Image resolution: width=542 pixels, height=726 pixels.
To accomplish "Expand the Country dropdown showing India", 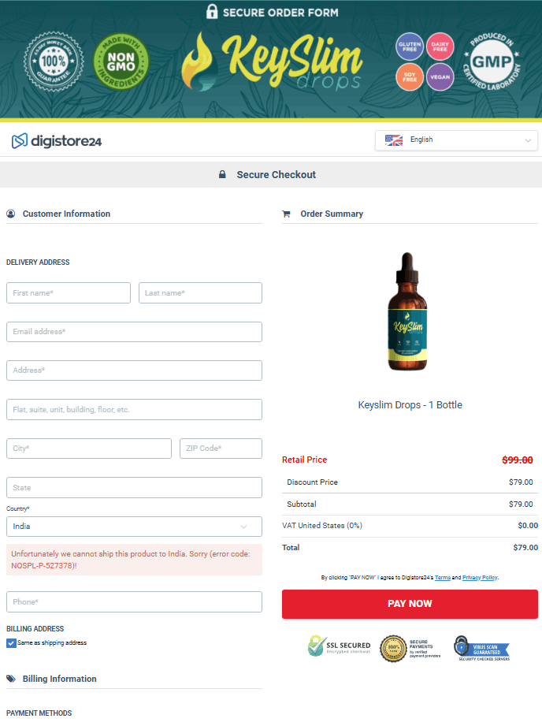I will [134, 527].
